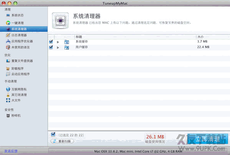Click the 22.4 MB size value

(203, 47)
